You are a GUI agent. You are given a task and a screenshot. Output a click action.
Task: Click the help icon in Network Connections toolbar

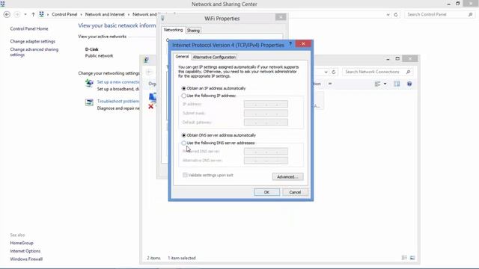point(409,84)
